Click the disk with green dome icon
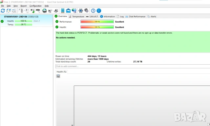 pos(45,11)
